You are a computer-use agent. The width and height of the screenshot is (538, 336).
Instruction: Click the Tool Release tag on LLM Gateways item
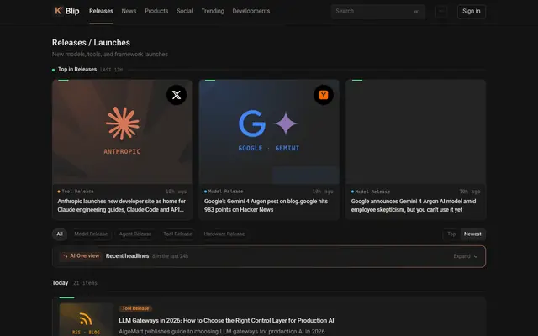coord(135,308)
